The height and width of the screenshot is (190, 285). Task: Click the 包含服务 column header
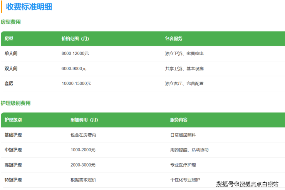(x=174, y=39)
